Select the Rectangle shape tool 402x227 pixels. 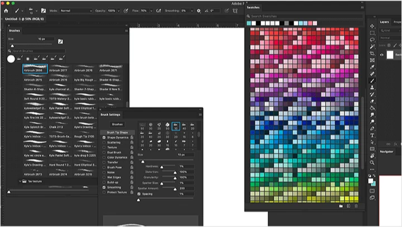[372, 149]
